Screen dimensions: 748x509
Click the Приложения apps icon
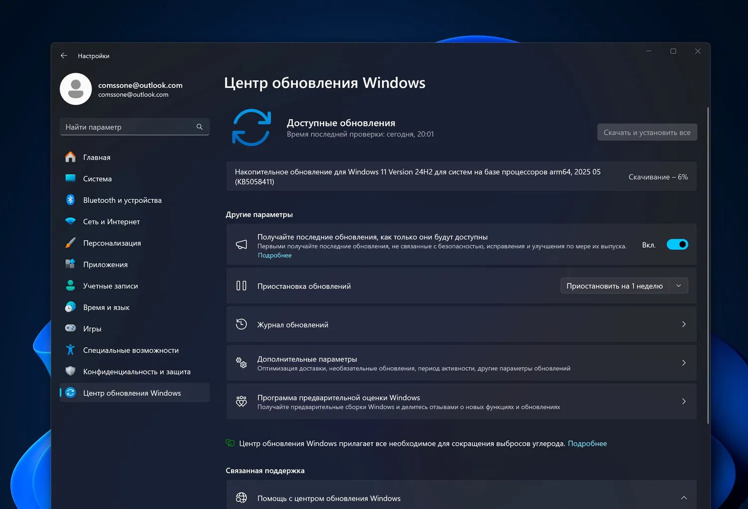(70, 264)
